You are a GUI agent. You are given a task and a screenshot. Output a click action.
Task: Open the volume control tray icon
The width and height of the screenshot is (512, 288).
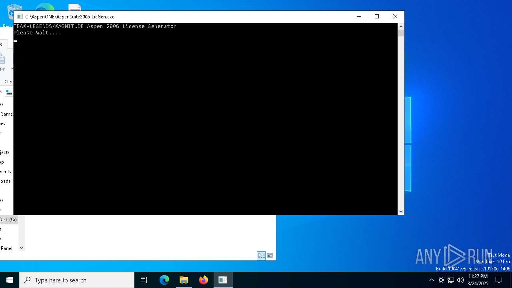click(460, 280)
